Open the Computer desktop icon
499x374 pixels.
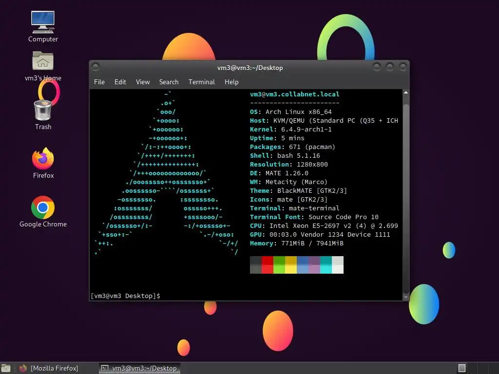(x=43, y=22)
